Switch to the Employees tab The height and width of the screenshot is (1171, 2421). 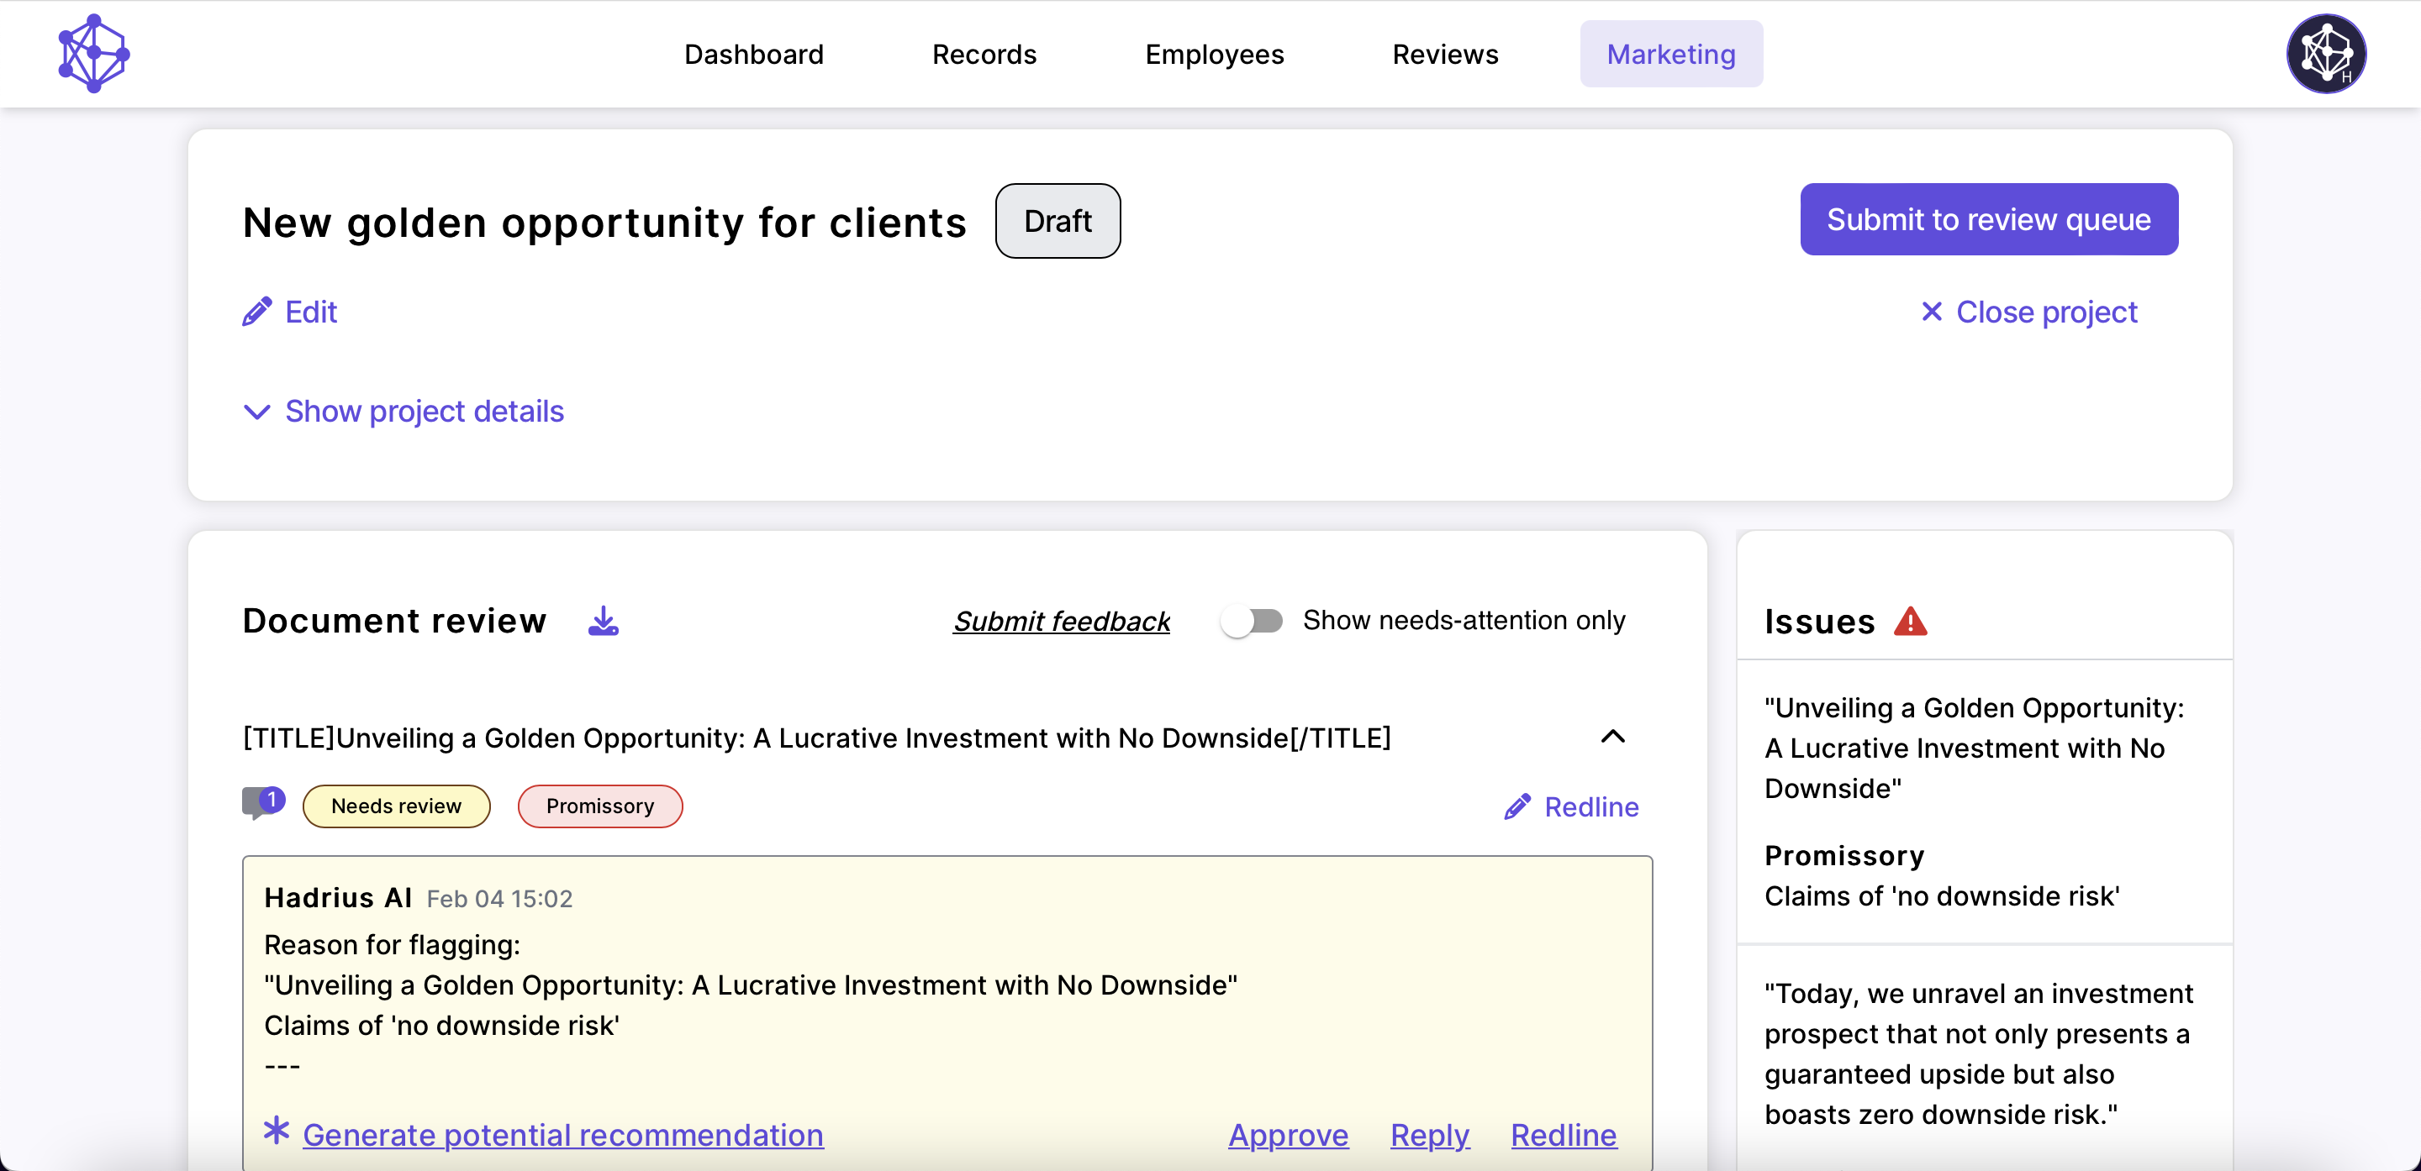tap(1213, 55)
